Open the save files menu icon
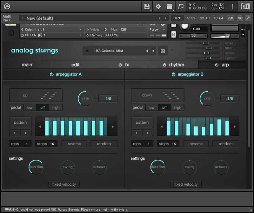The height and width of the screenshot is (213, 254). tap(147, 6)
